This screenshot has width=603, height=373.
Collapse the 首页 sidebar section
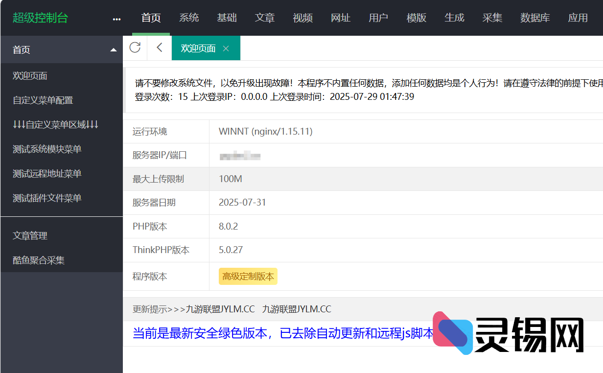113,49
